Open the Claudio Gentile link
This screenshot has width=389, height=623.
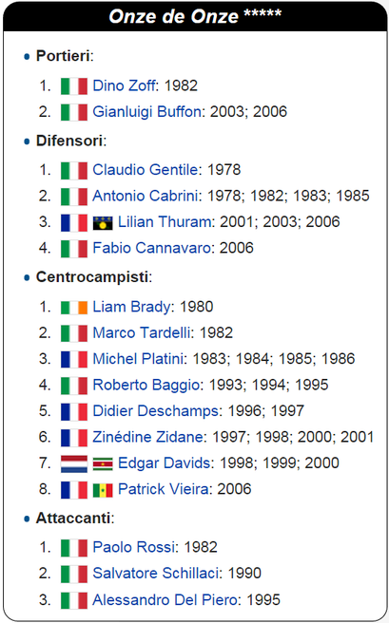146,170
